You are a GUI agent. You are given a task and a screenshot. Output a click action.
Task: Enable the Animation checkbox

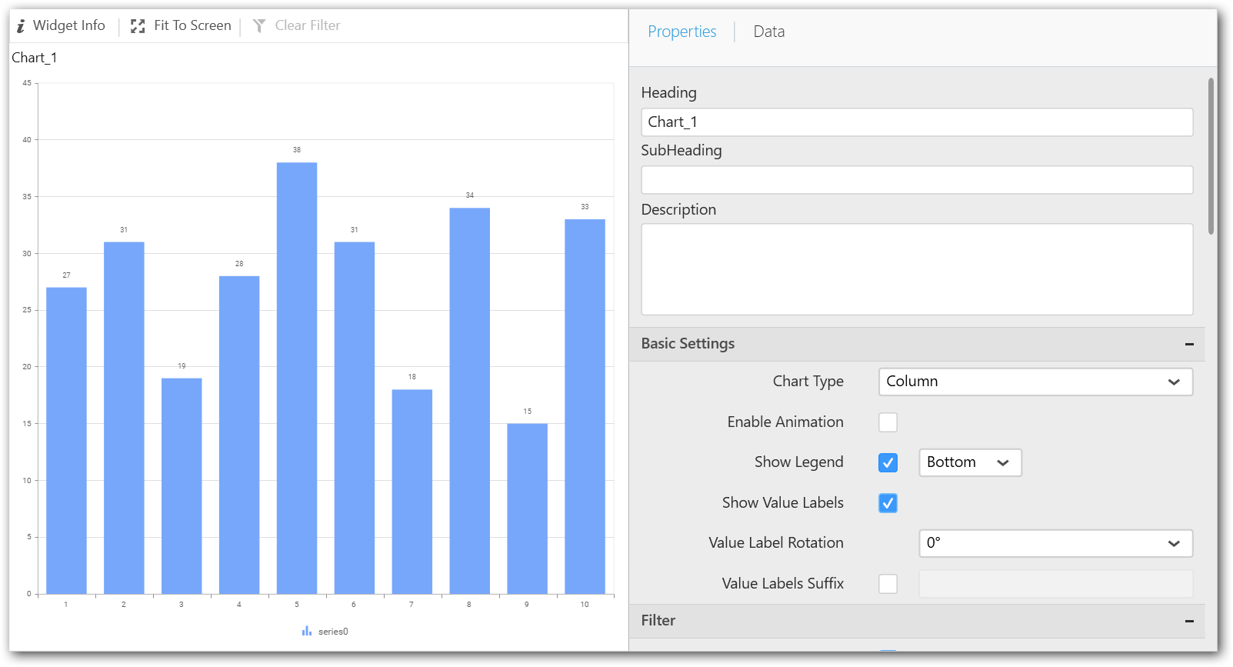(x=888, y=422)
